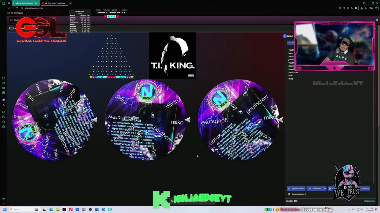Select 'josan' entry in the entries list
The width and height of the screenshot is (380, 213).
291,60
